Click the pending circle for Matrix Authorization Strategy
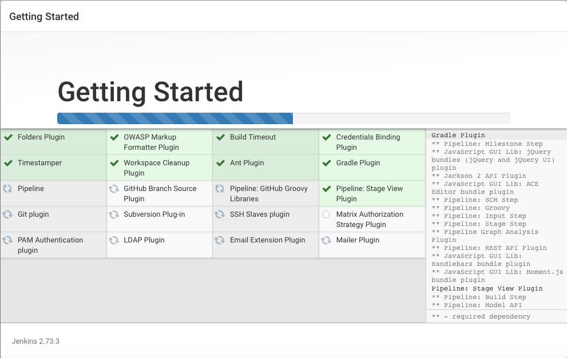Viewport: 567px width, 358px height. pos(327,214)
